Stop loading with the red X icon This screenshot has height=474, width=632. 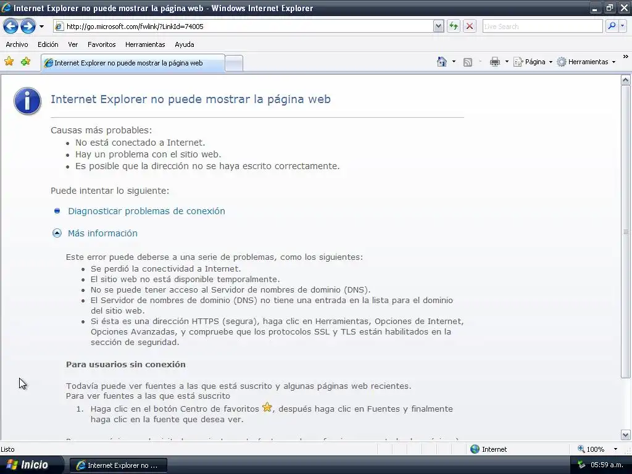tap(470, 27)
